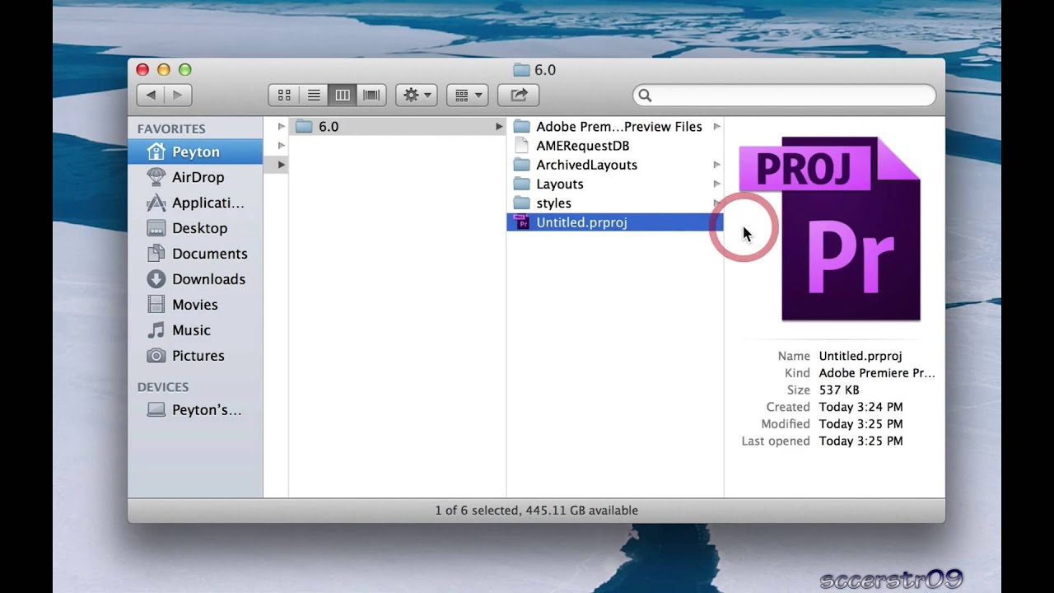Click the AMERequestDB document icon
This screenshot has width=1054, height=593.
[521, 146]
